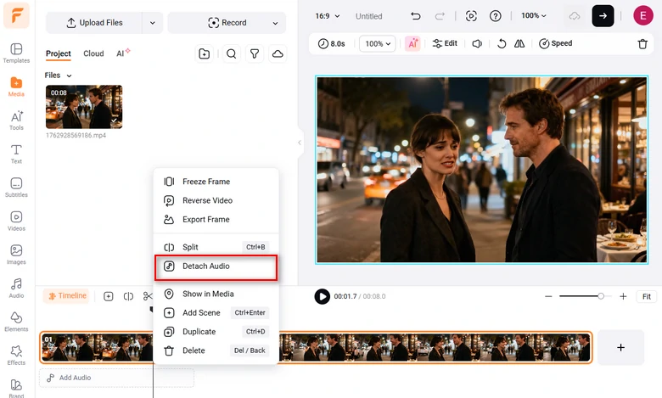The height and width of the screenshot is (398, 662).
Task: Click the timeline zoom slider handle
Action: tap(600, 296)
